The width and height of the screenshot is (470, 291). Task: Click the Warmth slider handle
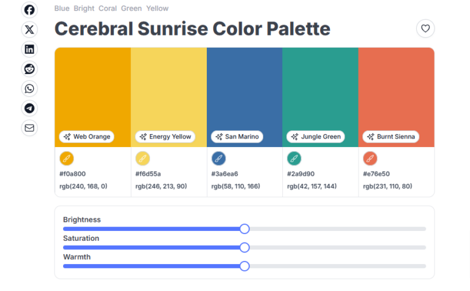(x=245, y=266)
